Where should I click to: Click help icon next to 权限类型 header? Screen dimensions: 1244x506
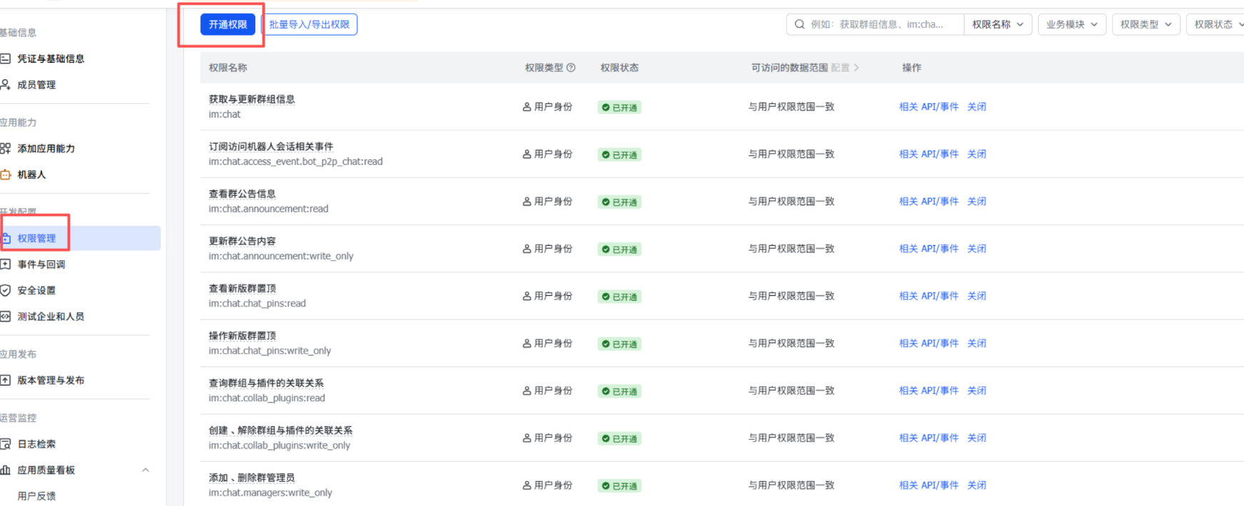[x=571, y=68]
